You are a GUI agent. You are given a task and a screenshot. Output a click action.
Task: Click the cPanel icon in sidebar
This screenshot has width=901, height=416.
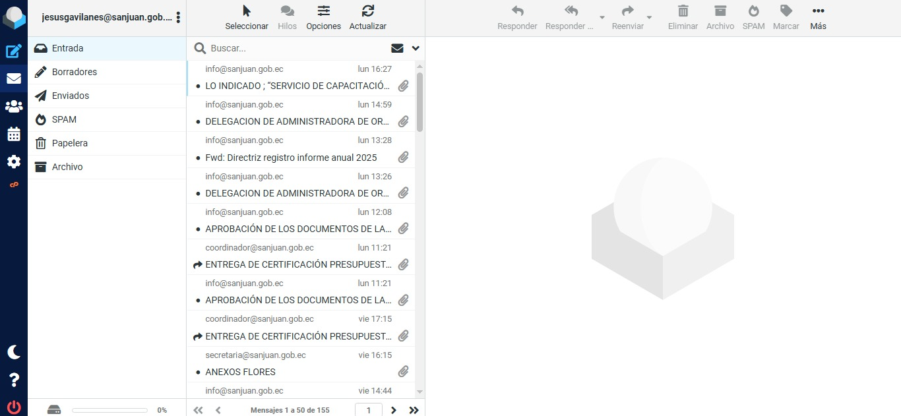tap(14, 185)
